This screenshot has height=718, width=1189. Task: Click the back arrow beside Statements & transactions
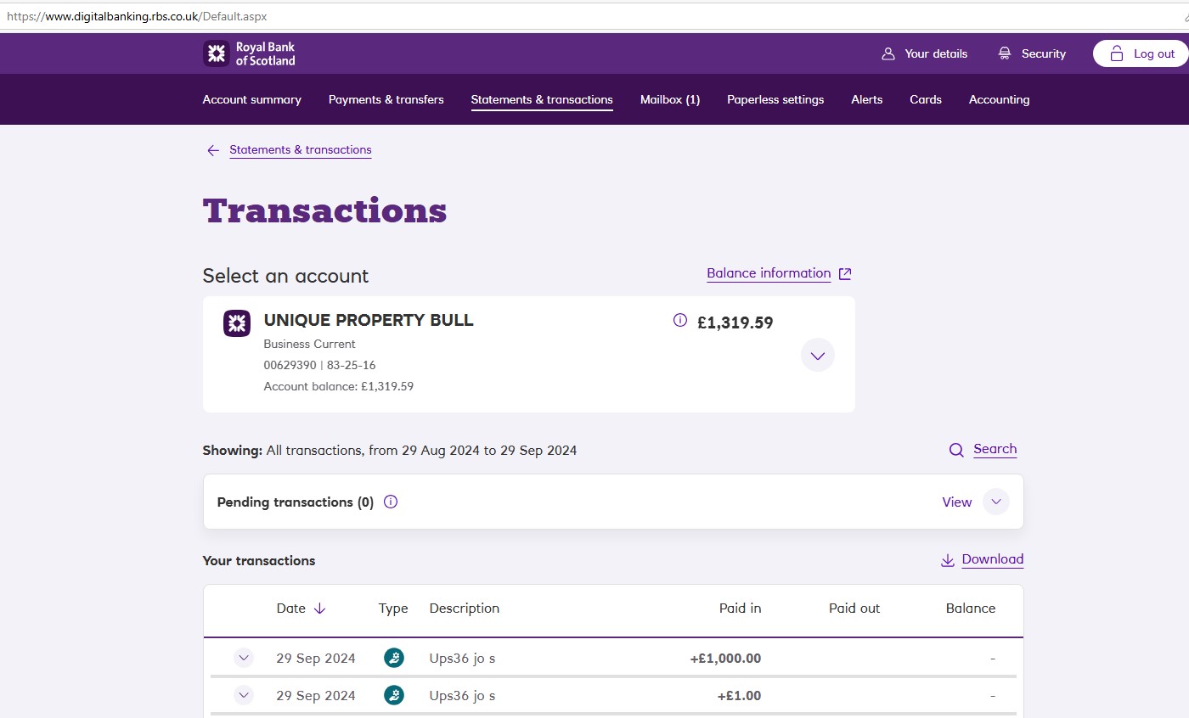tap(213, 150)
